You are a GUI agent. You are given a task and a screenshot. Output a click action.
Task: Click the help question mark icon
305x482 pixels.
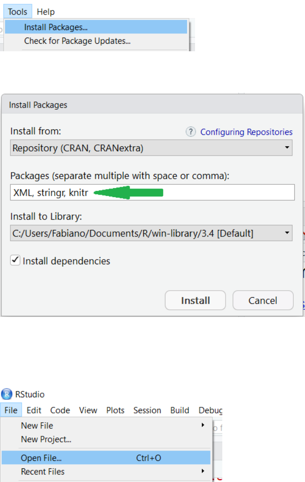[x=190, y=132]
